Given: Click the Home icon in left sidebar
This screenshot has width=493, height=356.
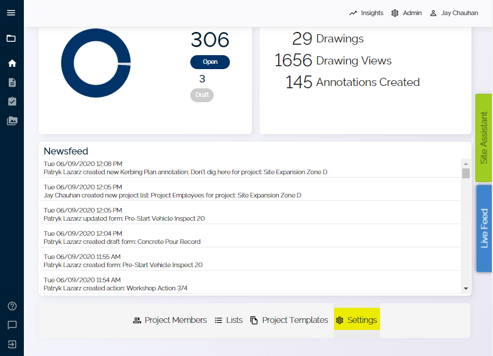Looking at the screenshot, I should [x=12, y=63].
